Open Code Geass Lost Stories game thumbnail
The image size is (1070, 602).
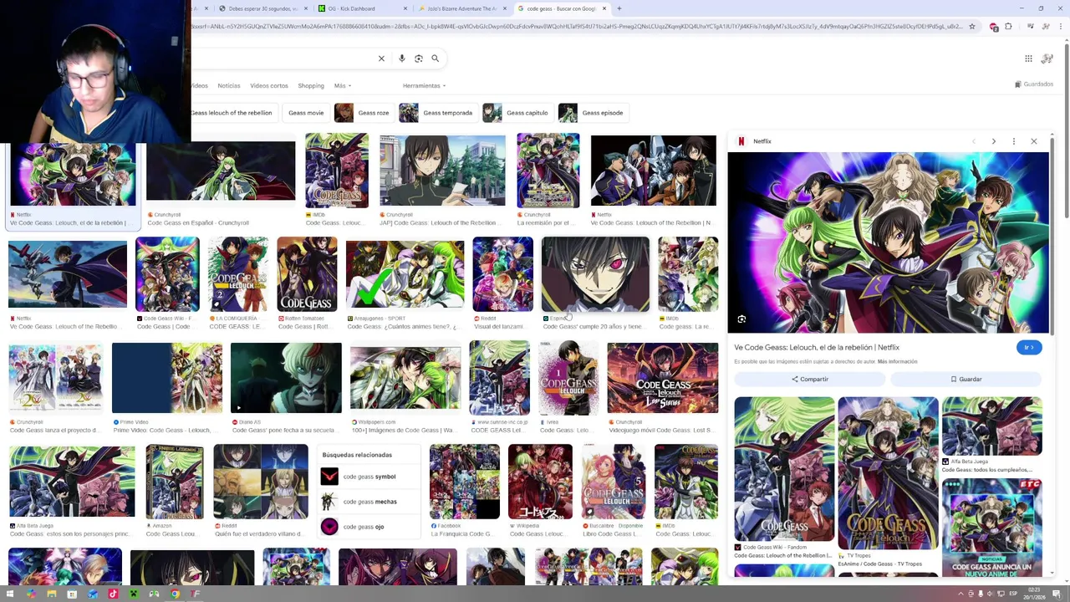point(663,378)
